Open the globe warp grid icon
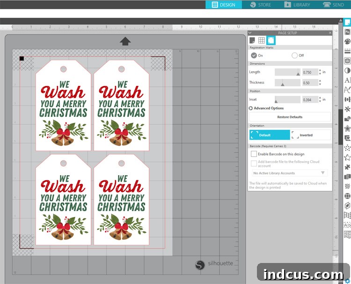This screenshot has height=284, width=351. (x=347, y=196)
